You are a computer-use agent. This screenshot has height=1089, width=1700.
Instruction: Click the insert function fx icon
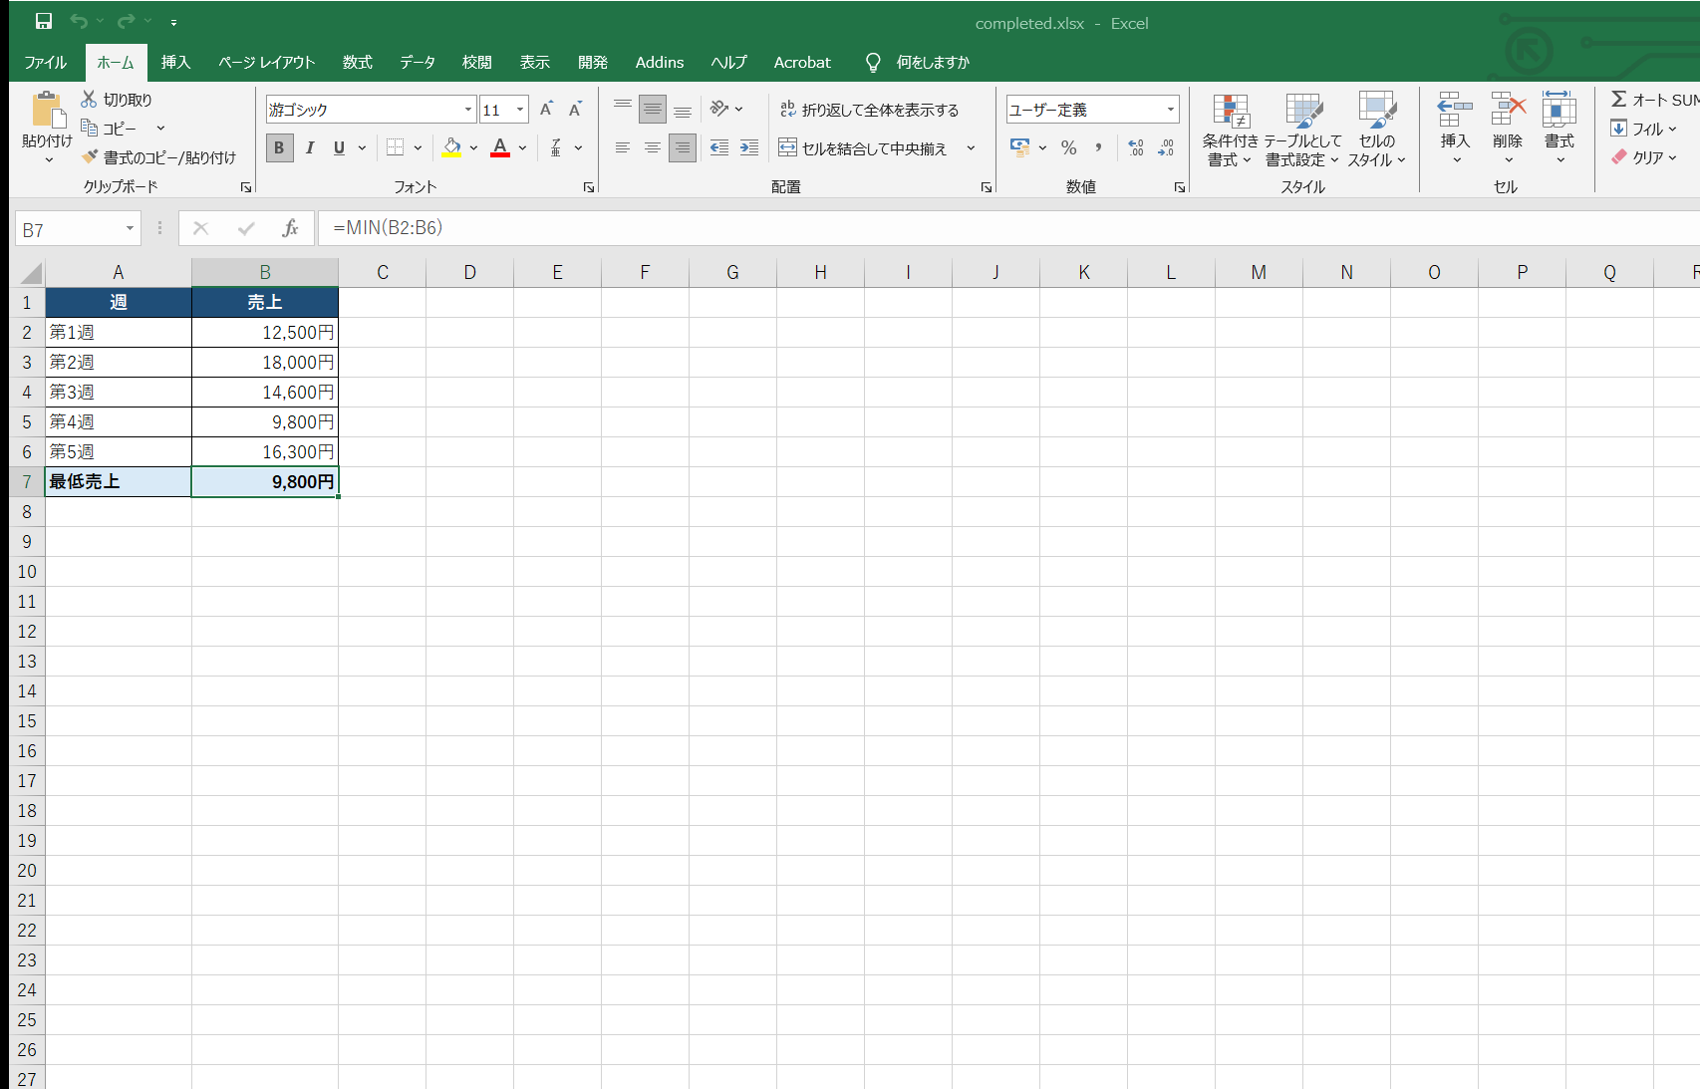290,228
